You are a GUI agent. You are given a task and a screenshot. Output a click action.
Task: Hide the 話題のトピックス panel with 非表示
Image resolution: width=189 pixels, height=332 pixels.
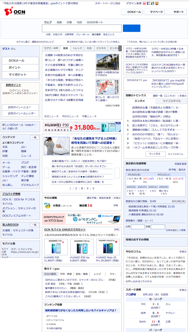(183, 96)
